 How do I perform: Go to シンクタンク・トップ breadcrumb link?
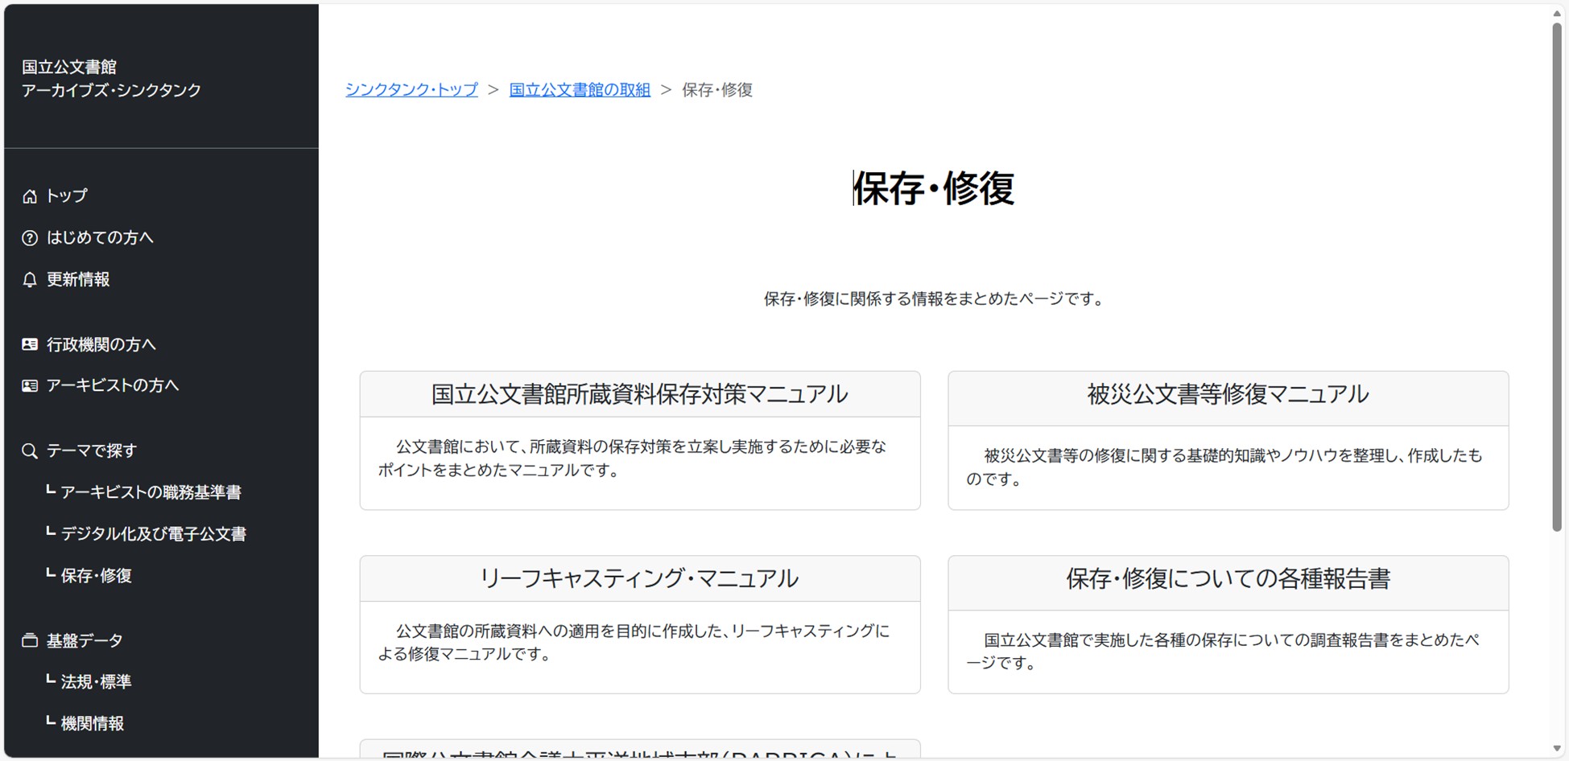point(411,90)
